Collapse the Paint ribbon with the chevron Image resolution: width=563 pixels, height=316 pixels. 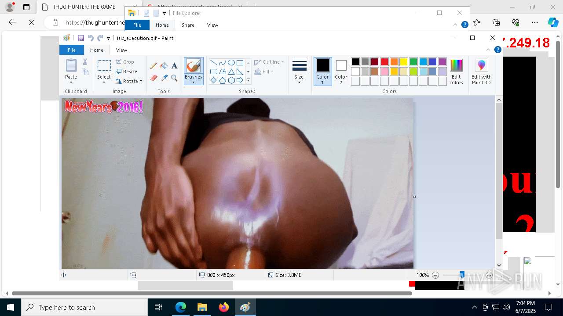tap(488, 50)
